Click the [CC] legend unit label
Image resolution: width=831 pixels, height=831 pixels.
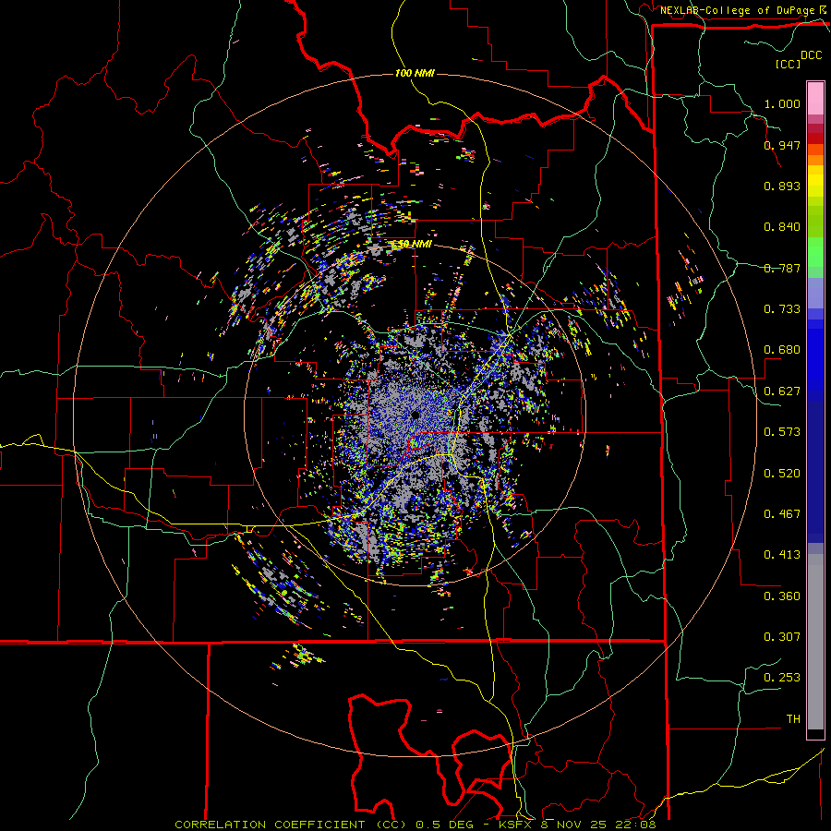pos(788,64)
